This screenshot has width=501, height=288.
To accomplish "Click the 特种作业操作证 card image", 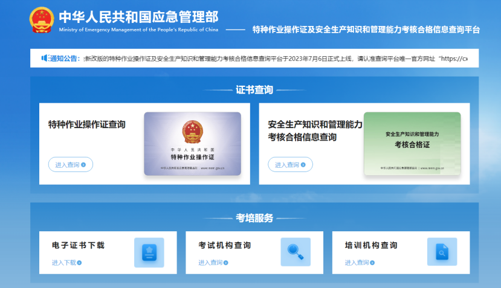I will [x=192, y=144].
